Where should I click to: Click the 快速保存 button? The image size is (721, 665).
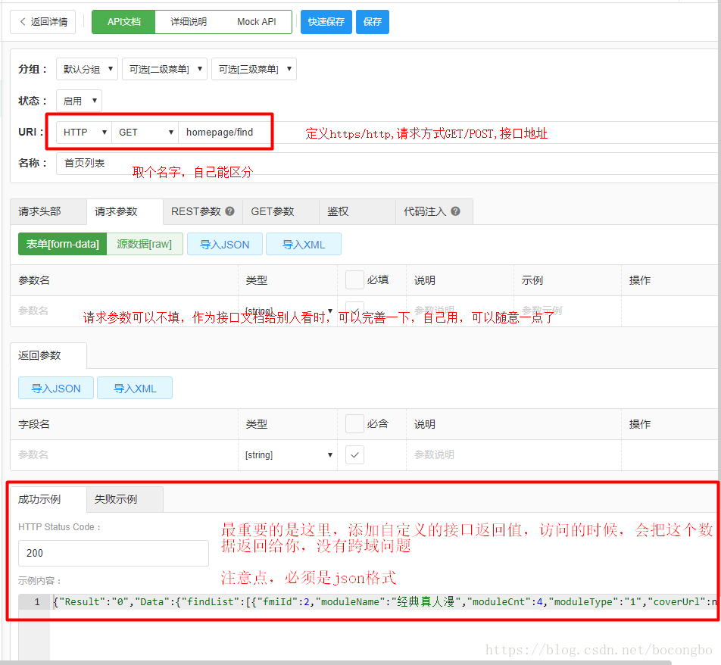pos(326,22)
